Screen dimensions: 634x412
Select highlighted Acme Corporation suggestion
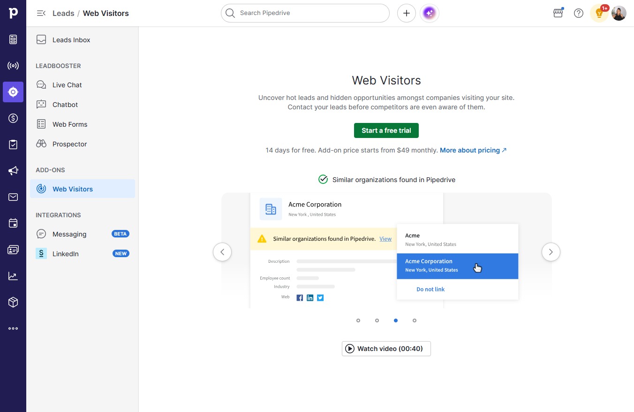tap(458, 266)
